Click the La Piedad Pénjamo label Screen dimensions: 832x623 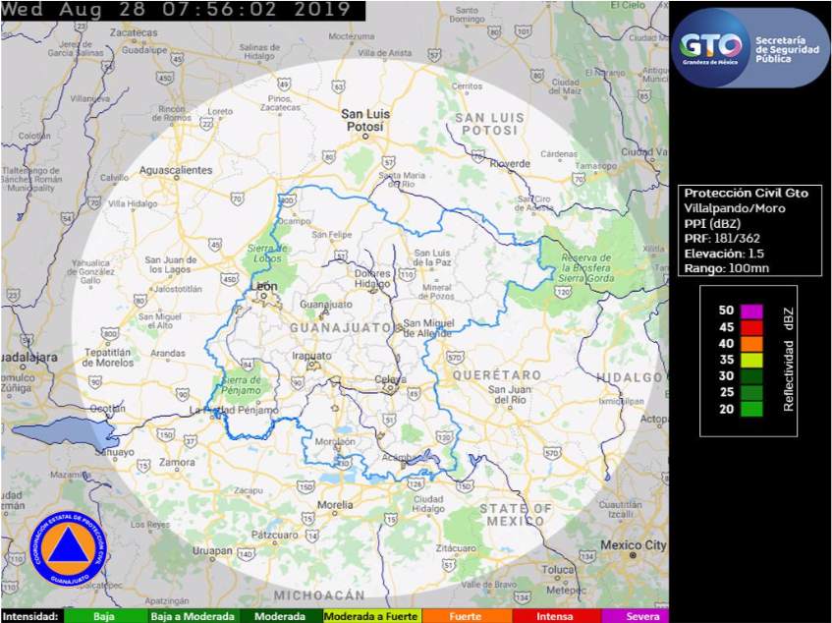234,410
